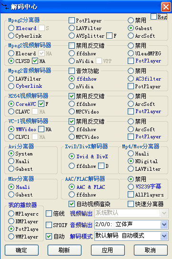The width and height of the screenshot is (172, 259).
Task: Open 音频输出 dropdown arrow
Action: pos(164,225)
